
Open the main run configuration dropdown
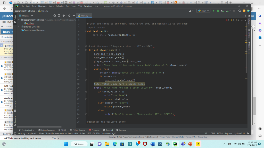point(203,11)
